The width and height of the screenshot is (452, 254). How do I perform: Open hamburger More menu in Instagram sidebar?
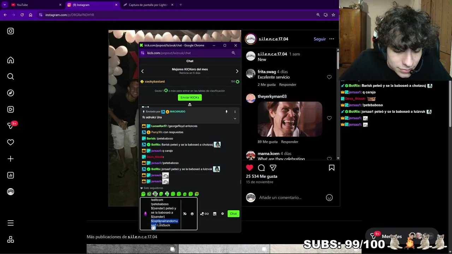coord(11,223)
